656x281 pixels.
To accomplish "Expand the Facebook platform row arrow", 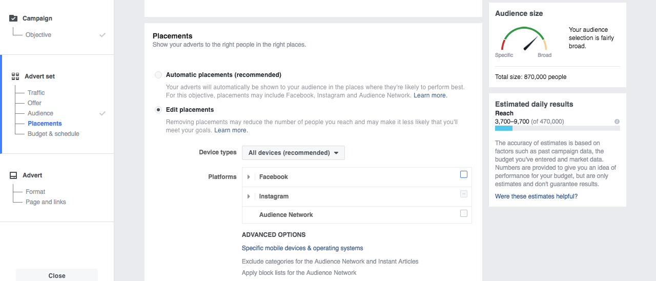I will coord(249,177).
